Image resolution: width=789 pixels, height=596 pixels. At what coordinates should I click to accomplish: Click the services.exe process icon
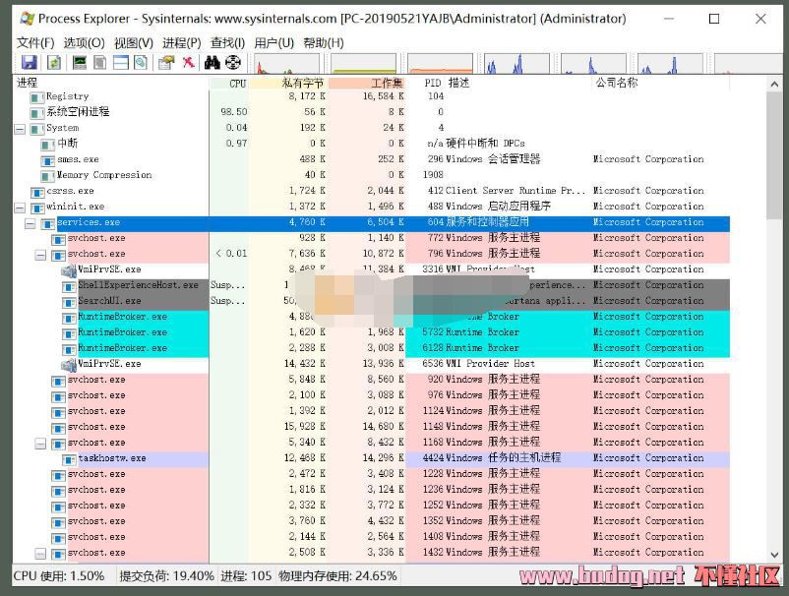point(48,223)
